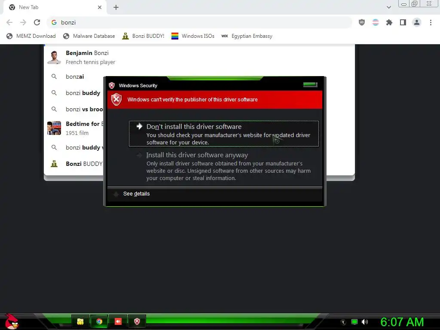
Task: Open the Malware Database bookmark
Action: (89, 36)
